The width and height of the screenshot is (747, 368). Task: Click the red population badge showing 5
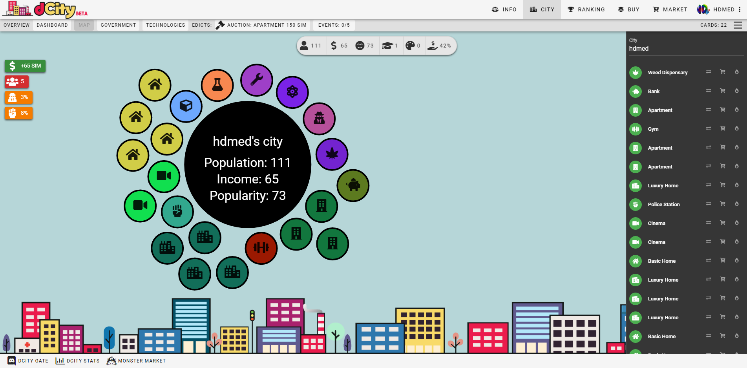click(x=16, y=82)
